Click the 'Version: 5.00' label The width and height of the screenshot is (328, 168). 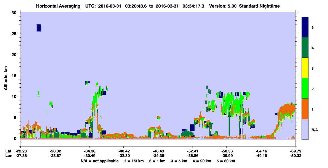(222, 6)
